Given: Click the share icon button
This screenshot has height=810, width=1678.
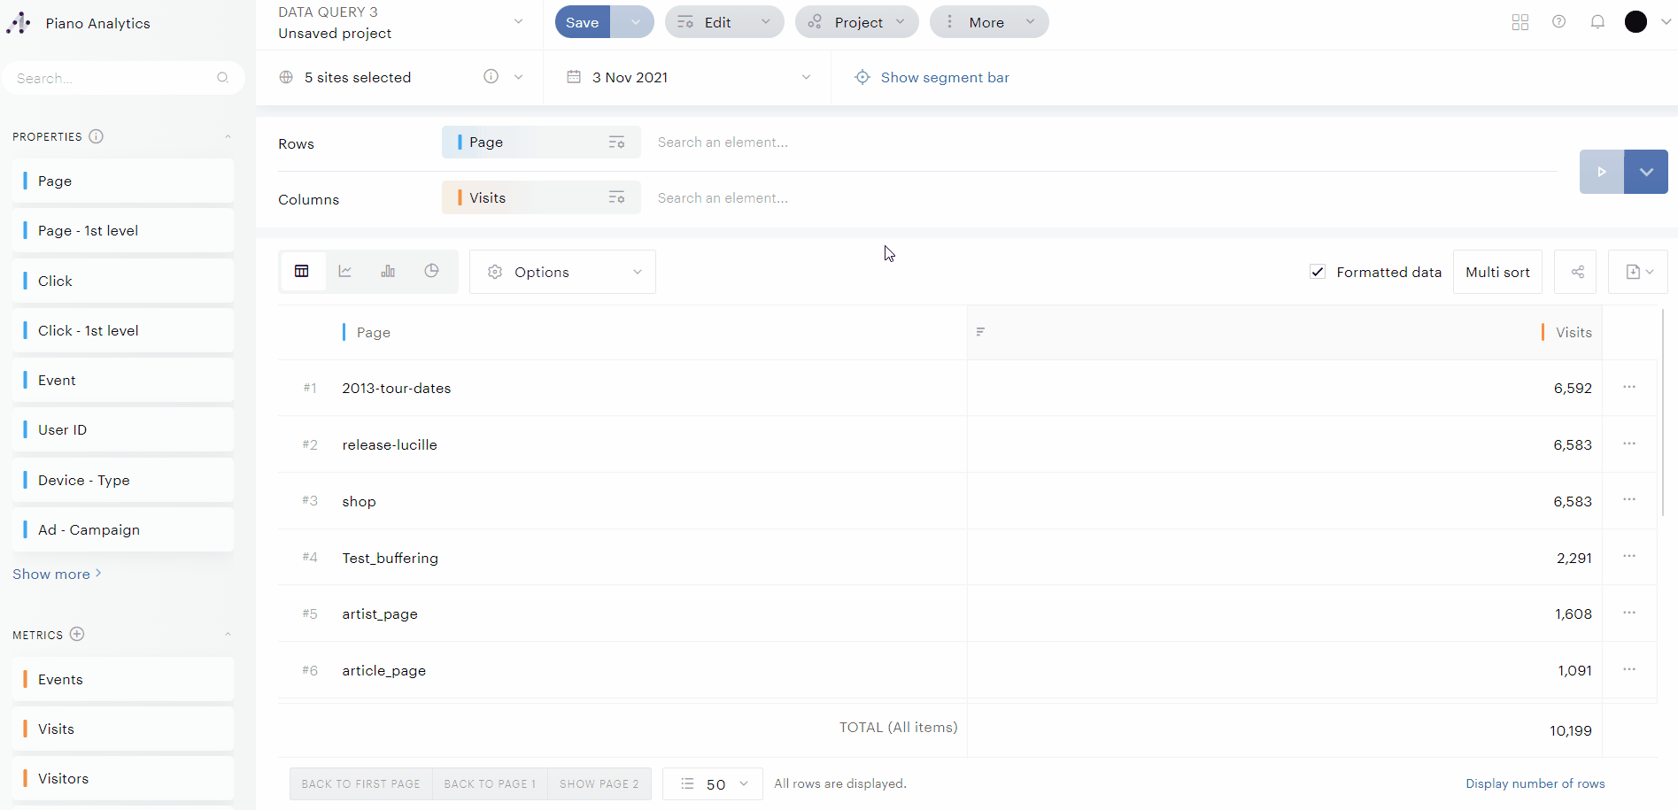Looking at the screenshot, I should 1577,272.
